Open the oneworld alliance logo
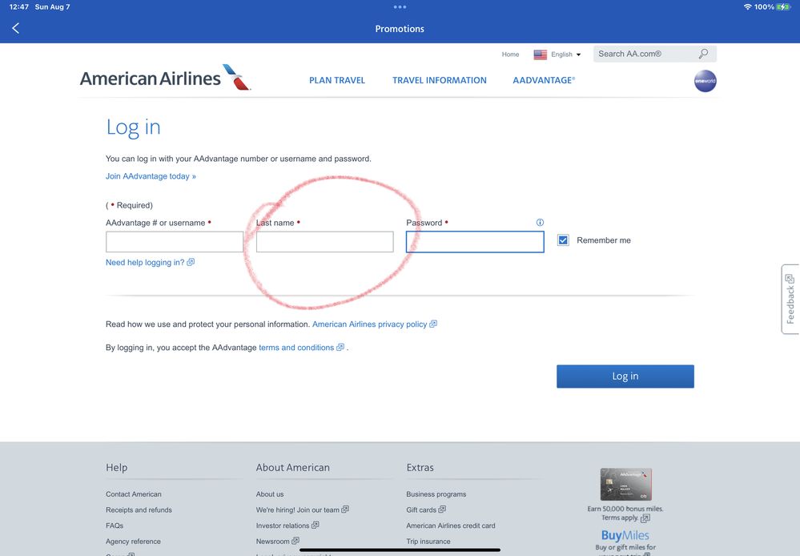The image size is (800, 556). pos(705,81)
